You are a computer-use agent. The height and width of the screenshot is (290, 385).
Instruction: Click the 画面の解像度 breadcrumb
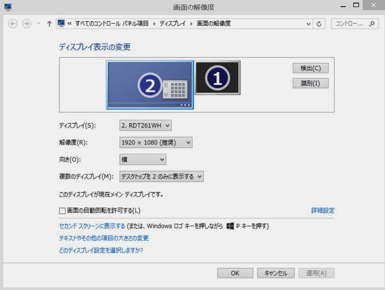pyautogui.click(x=214, y=24)
